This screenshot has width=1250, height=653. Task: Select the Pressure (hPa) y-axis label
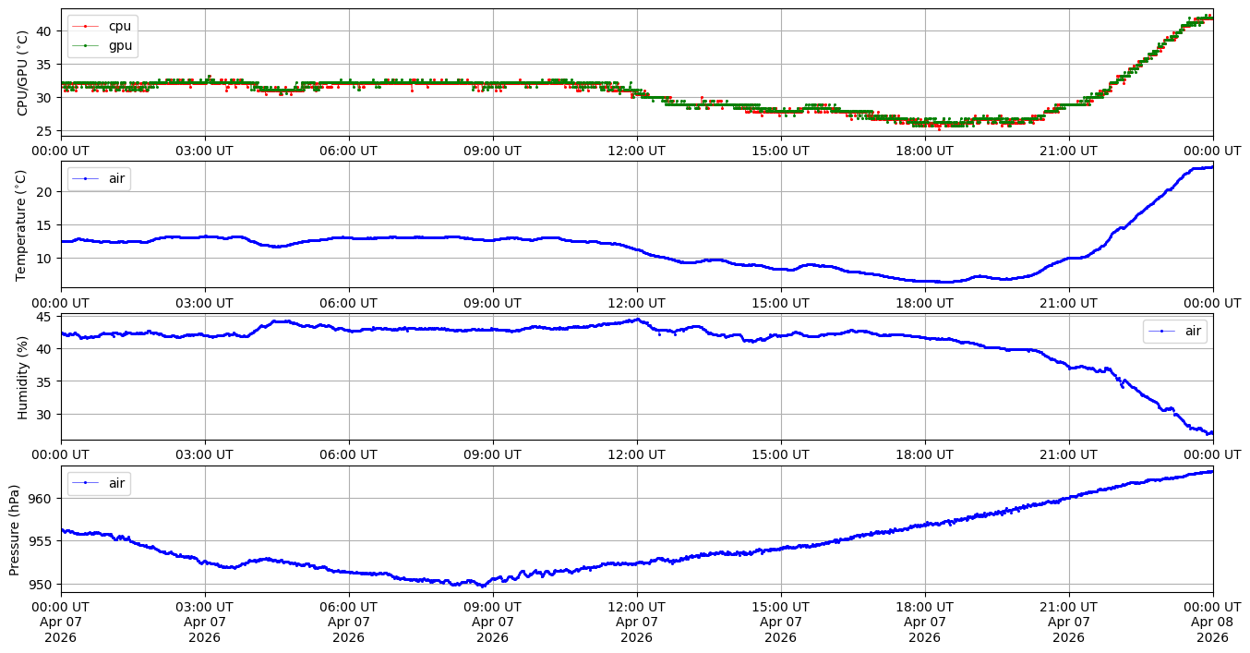click(x=16, y=528)
